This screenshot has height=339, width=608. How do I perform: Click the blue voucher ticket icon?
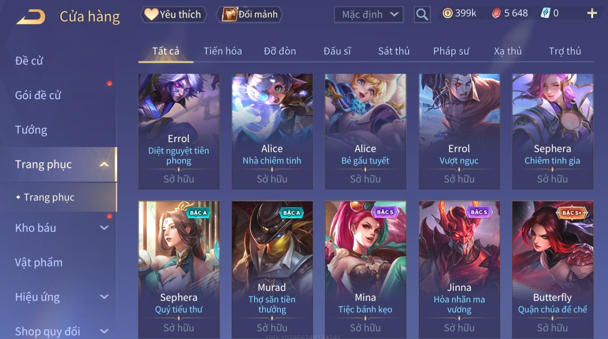coord(545,13)
